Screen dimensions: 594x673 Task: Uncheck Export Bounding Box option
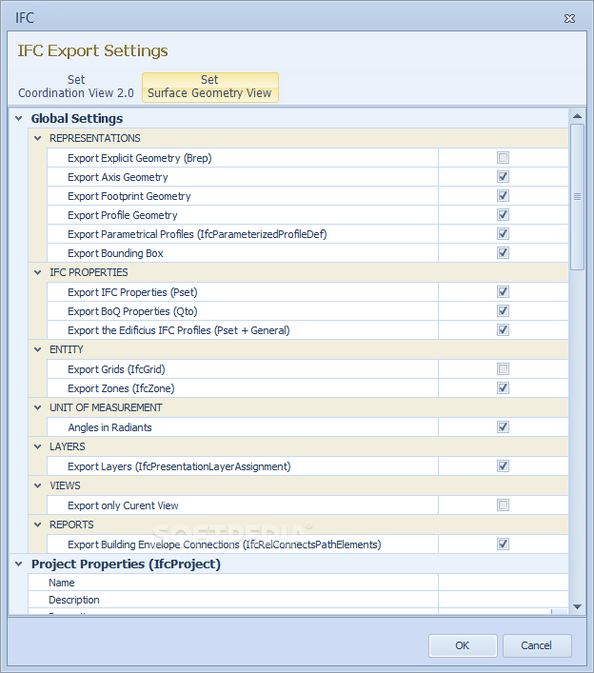click(503, 253)
